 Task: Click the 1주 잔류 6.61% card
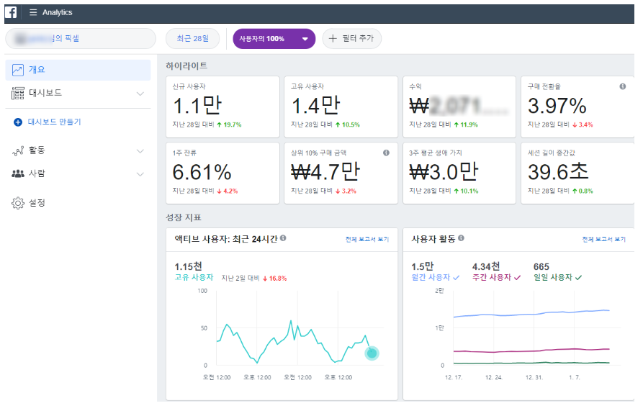(222, 173)
